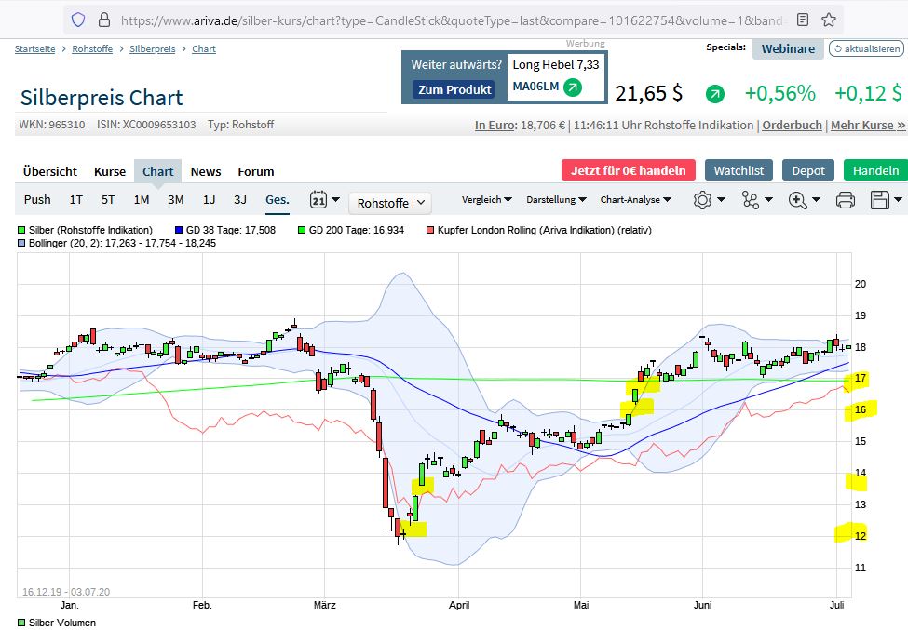Click the Watchlist button
The width and height of the screenshot is (908, 630).
pyautogui.click(x=739, y=170)
